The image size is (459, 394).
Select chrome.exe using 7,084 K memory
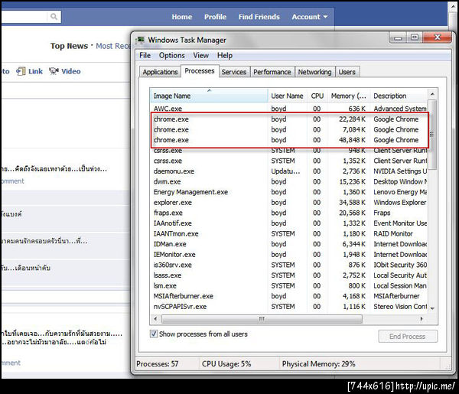click(x=288, y=129)
